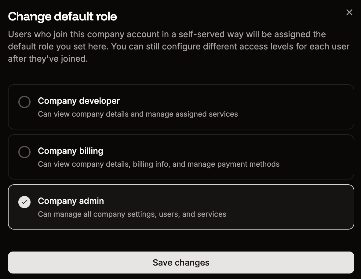Click the Company developer role title

78,101
